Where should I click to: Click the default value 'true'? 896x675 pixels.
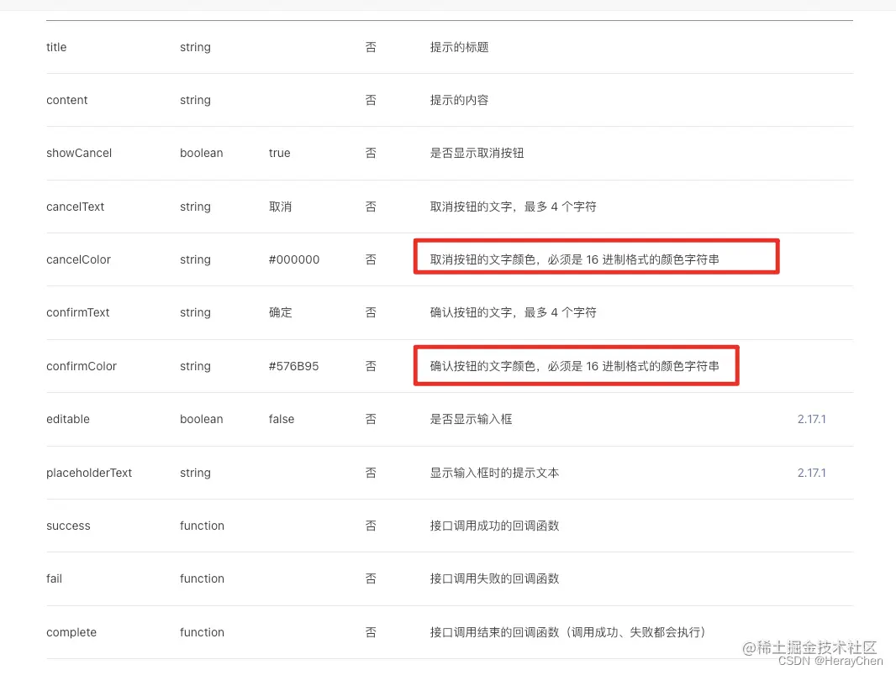[x=279, y=154]
